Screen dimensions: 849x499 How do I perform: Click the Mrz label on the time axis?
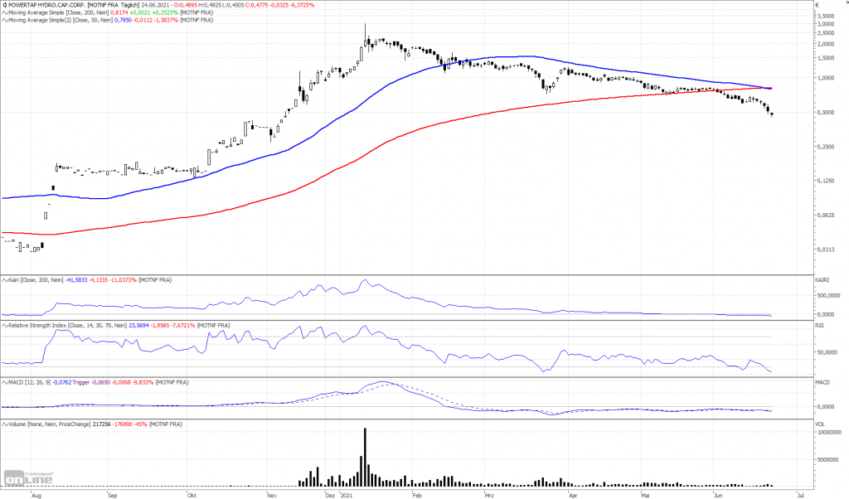489,495
